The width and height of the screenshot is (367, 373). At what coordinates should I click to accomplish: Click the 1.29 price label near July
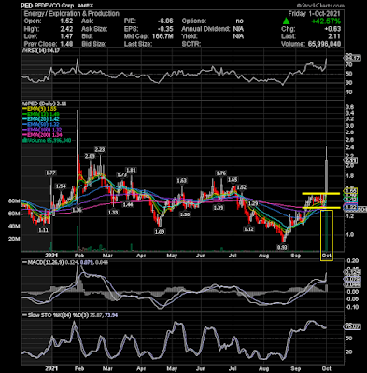(252, 203)
